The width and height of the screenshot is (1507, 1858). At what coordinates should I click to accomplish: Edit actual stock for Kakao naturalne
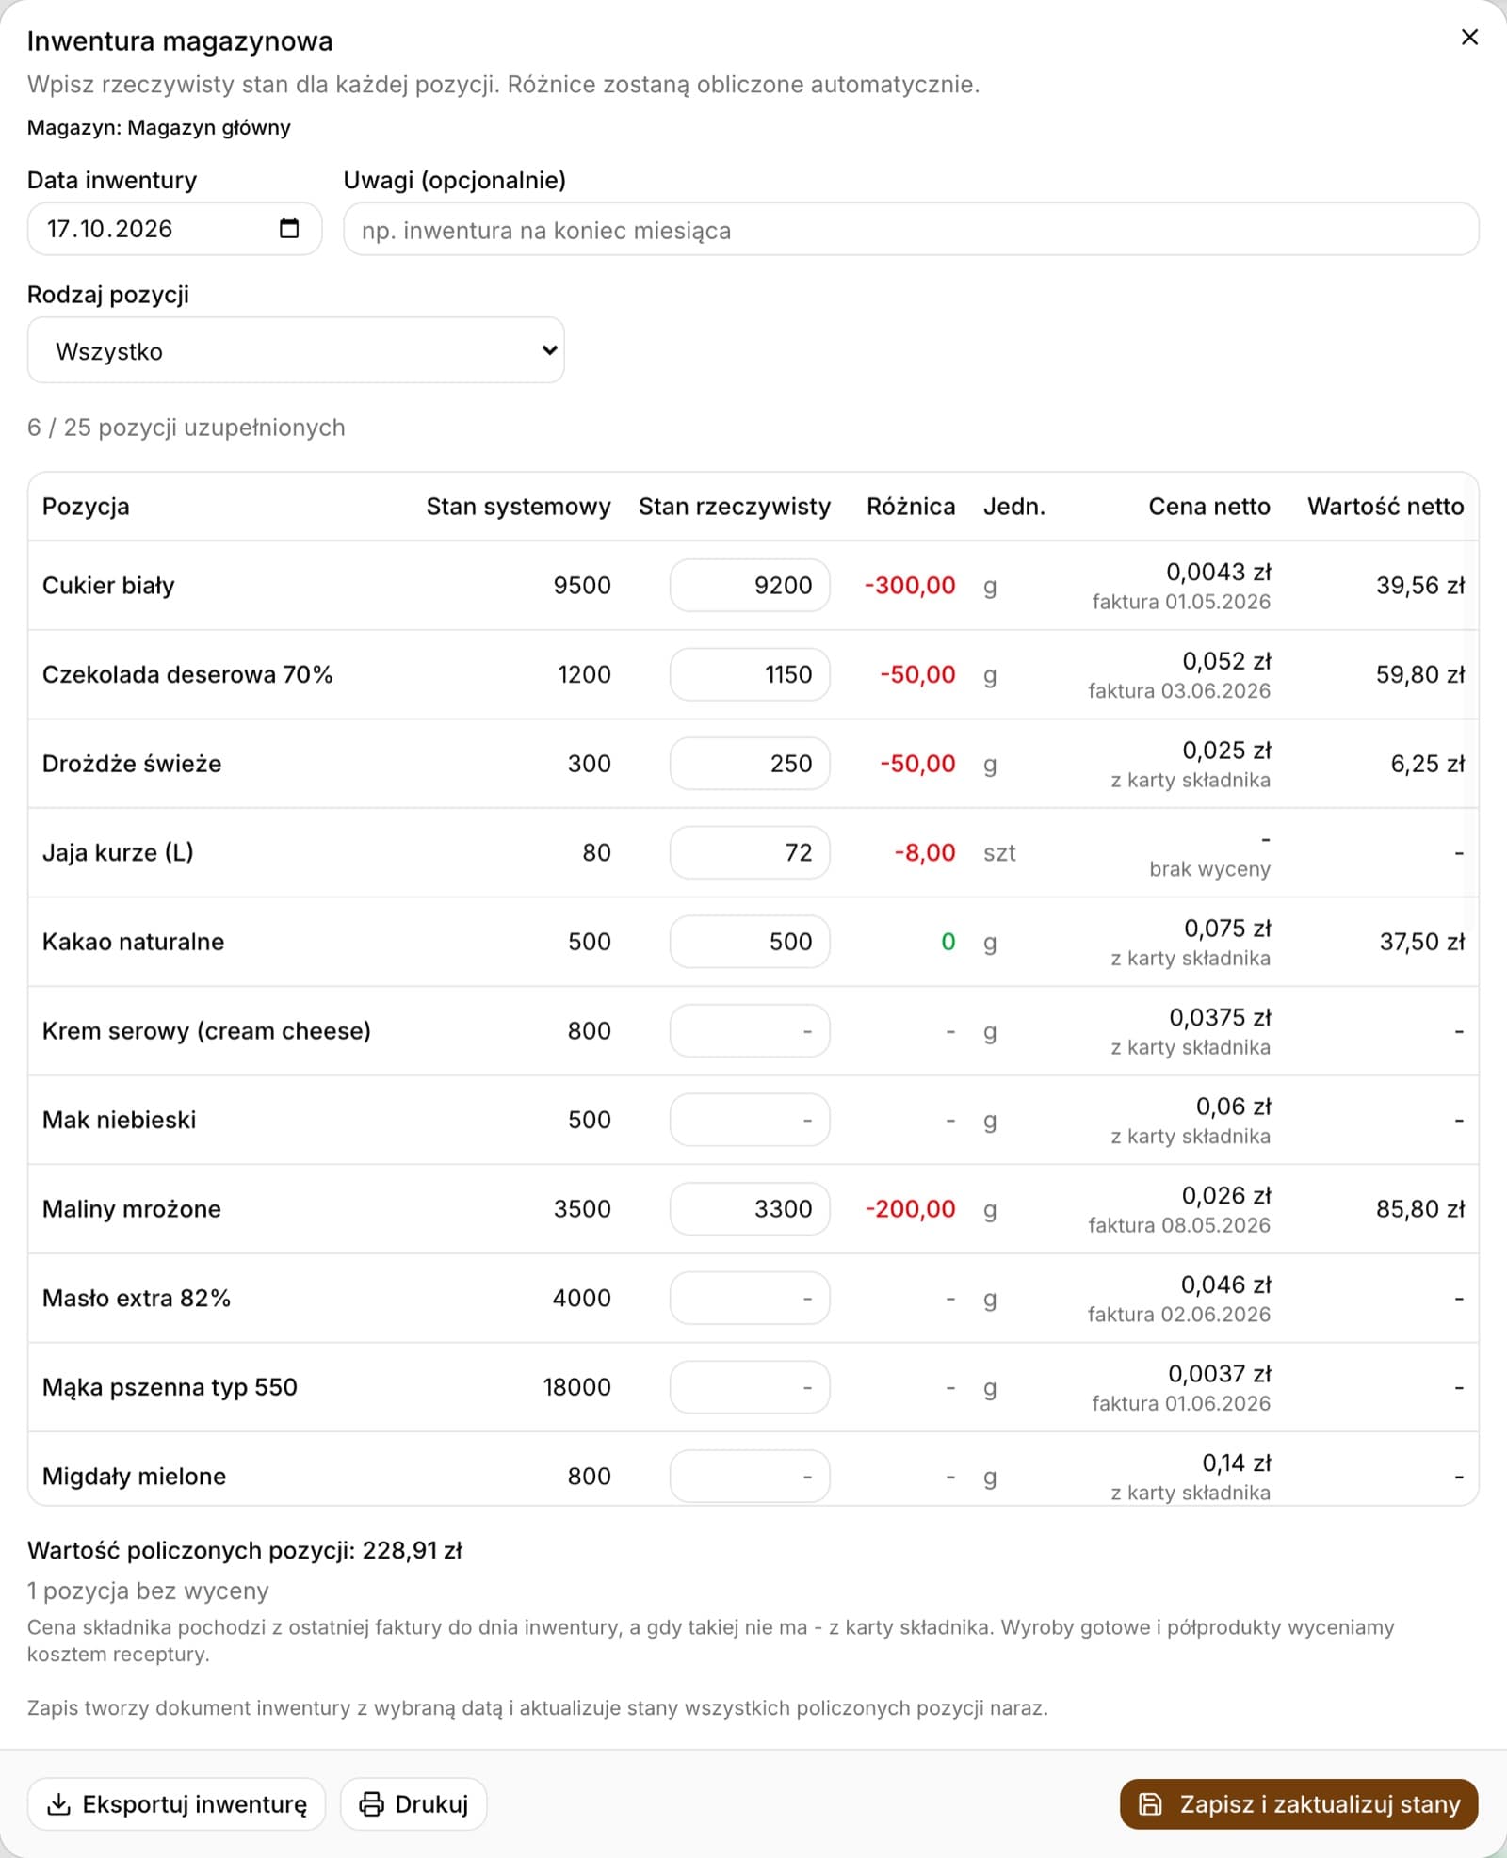point(750,942)
